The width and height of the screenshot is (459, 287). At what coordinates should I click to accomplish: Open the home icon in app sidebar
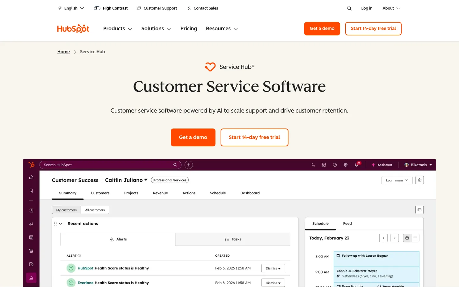click(x=31, y=177)
